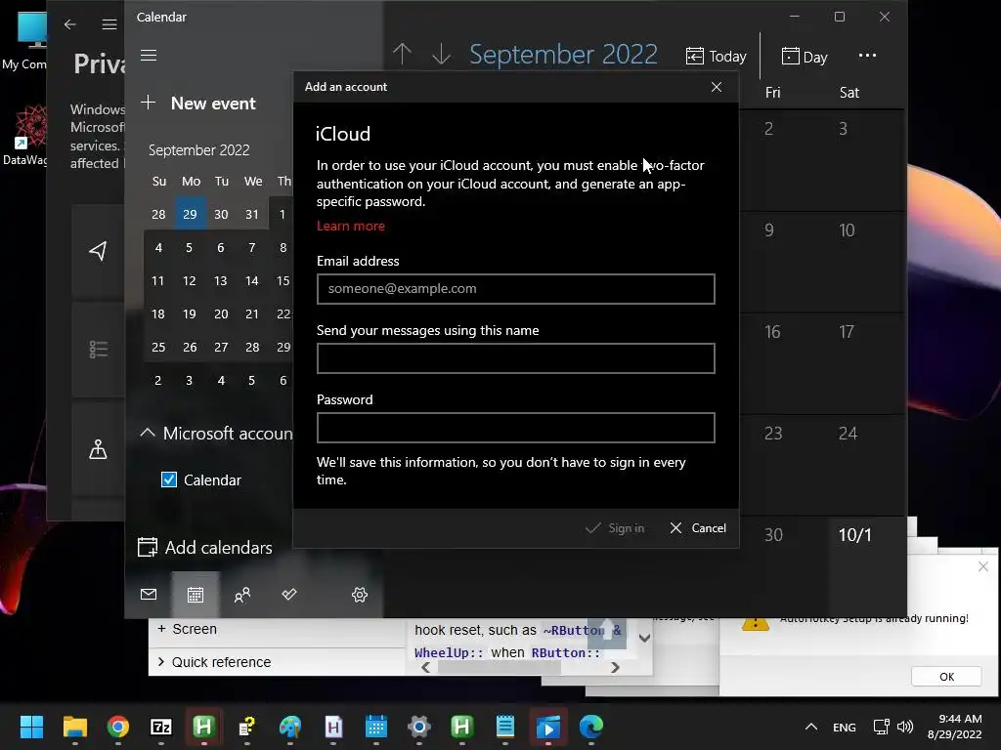This screenshot has width=1001, height=750.
Task: Focus the Password field
Action: 516,428
